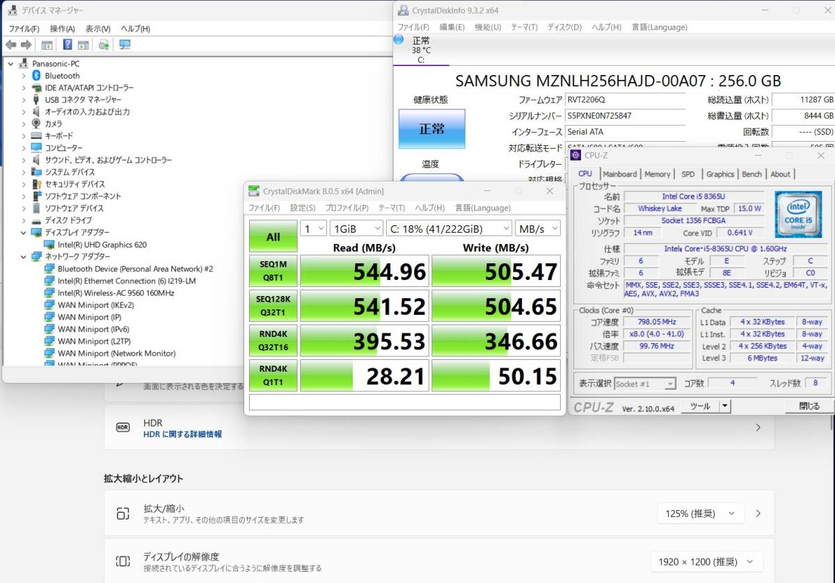The height and width of the screenshot is (583, 835).
Task: Collapse the ディスプレイ アダプター tree node
Action: pos(24,232)
